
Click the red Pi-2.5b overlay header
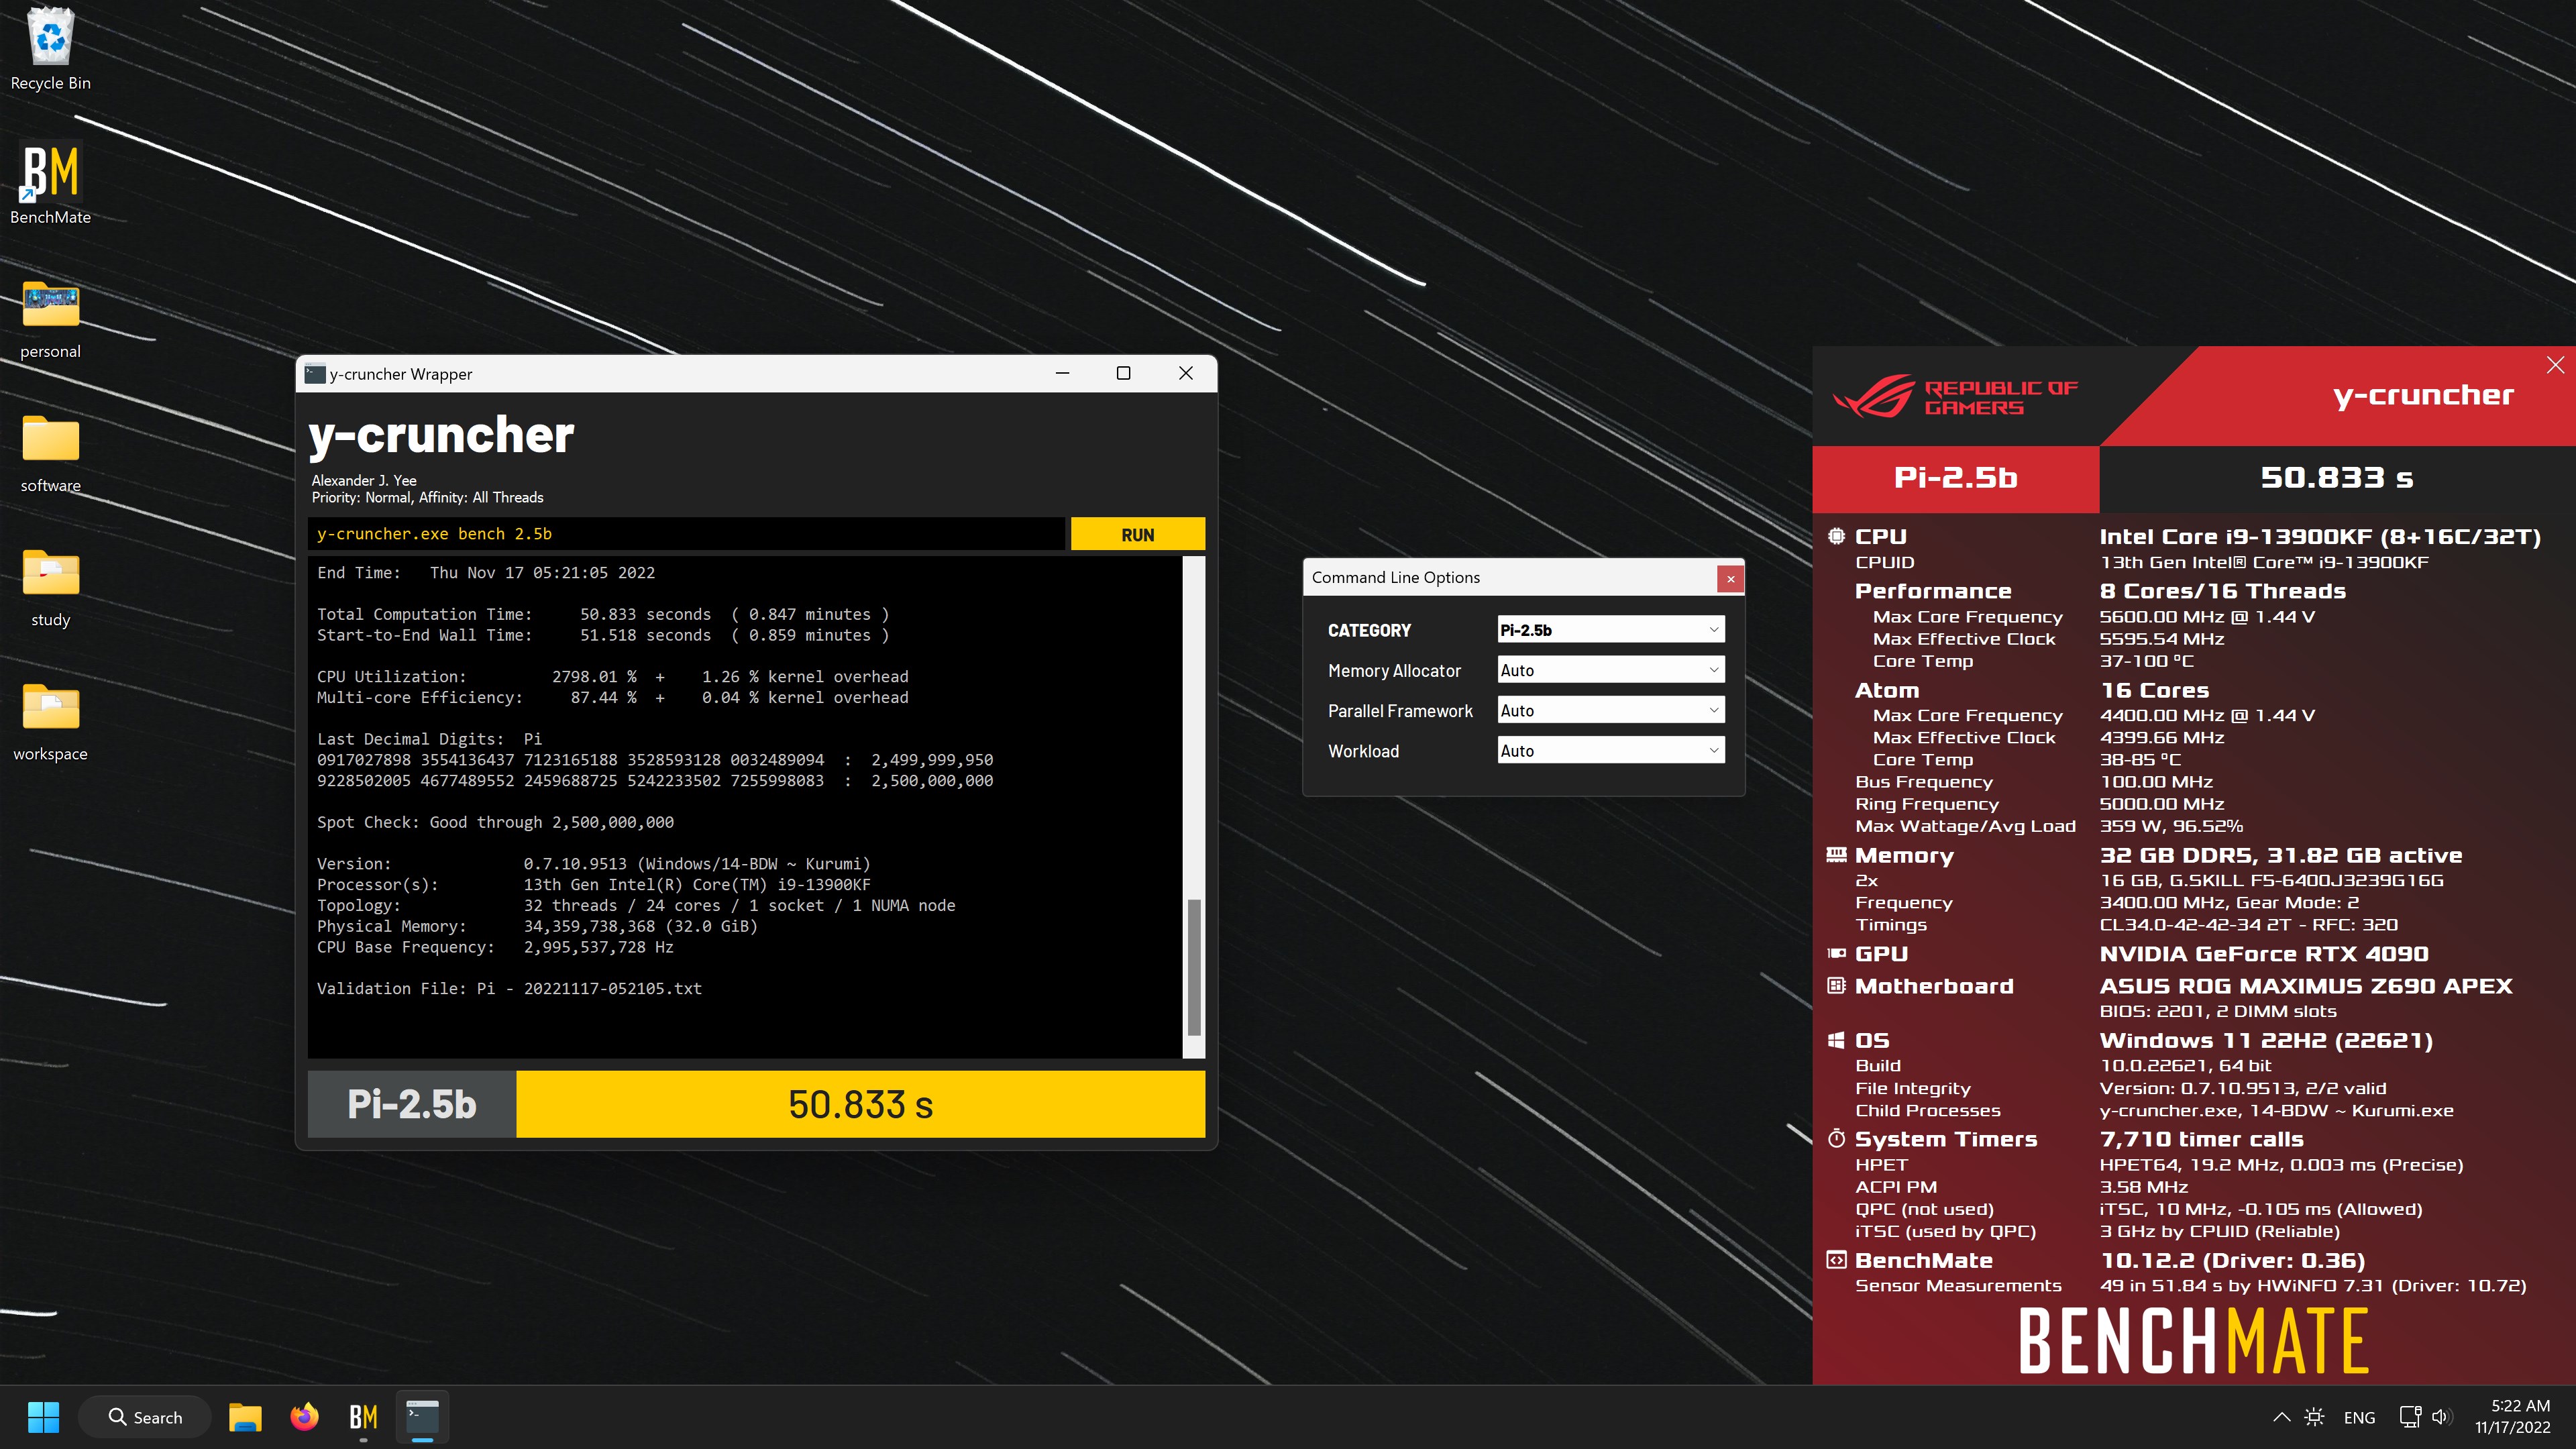(1955, 478)
